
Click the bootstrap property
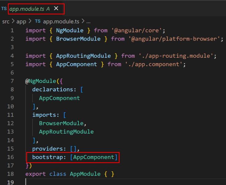click(x=48, y=157)
